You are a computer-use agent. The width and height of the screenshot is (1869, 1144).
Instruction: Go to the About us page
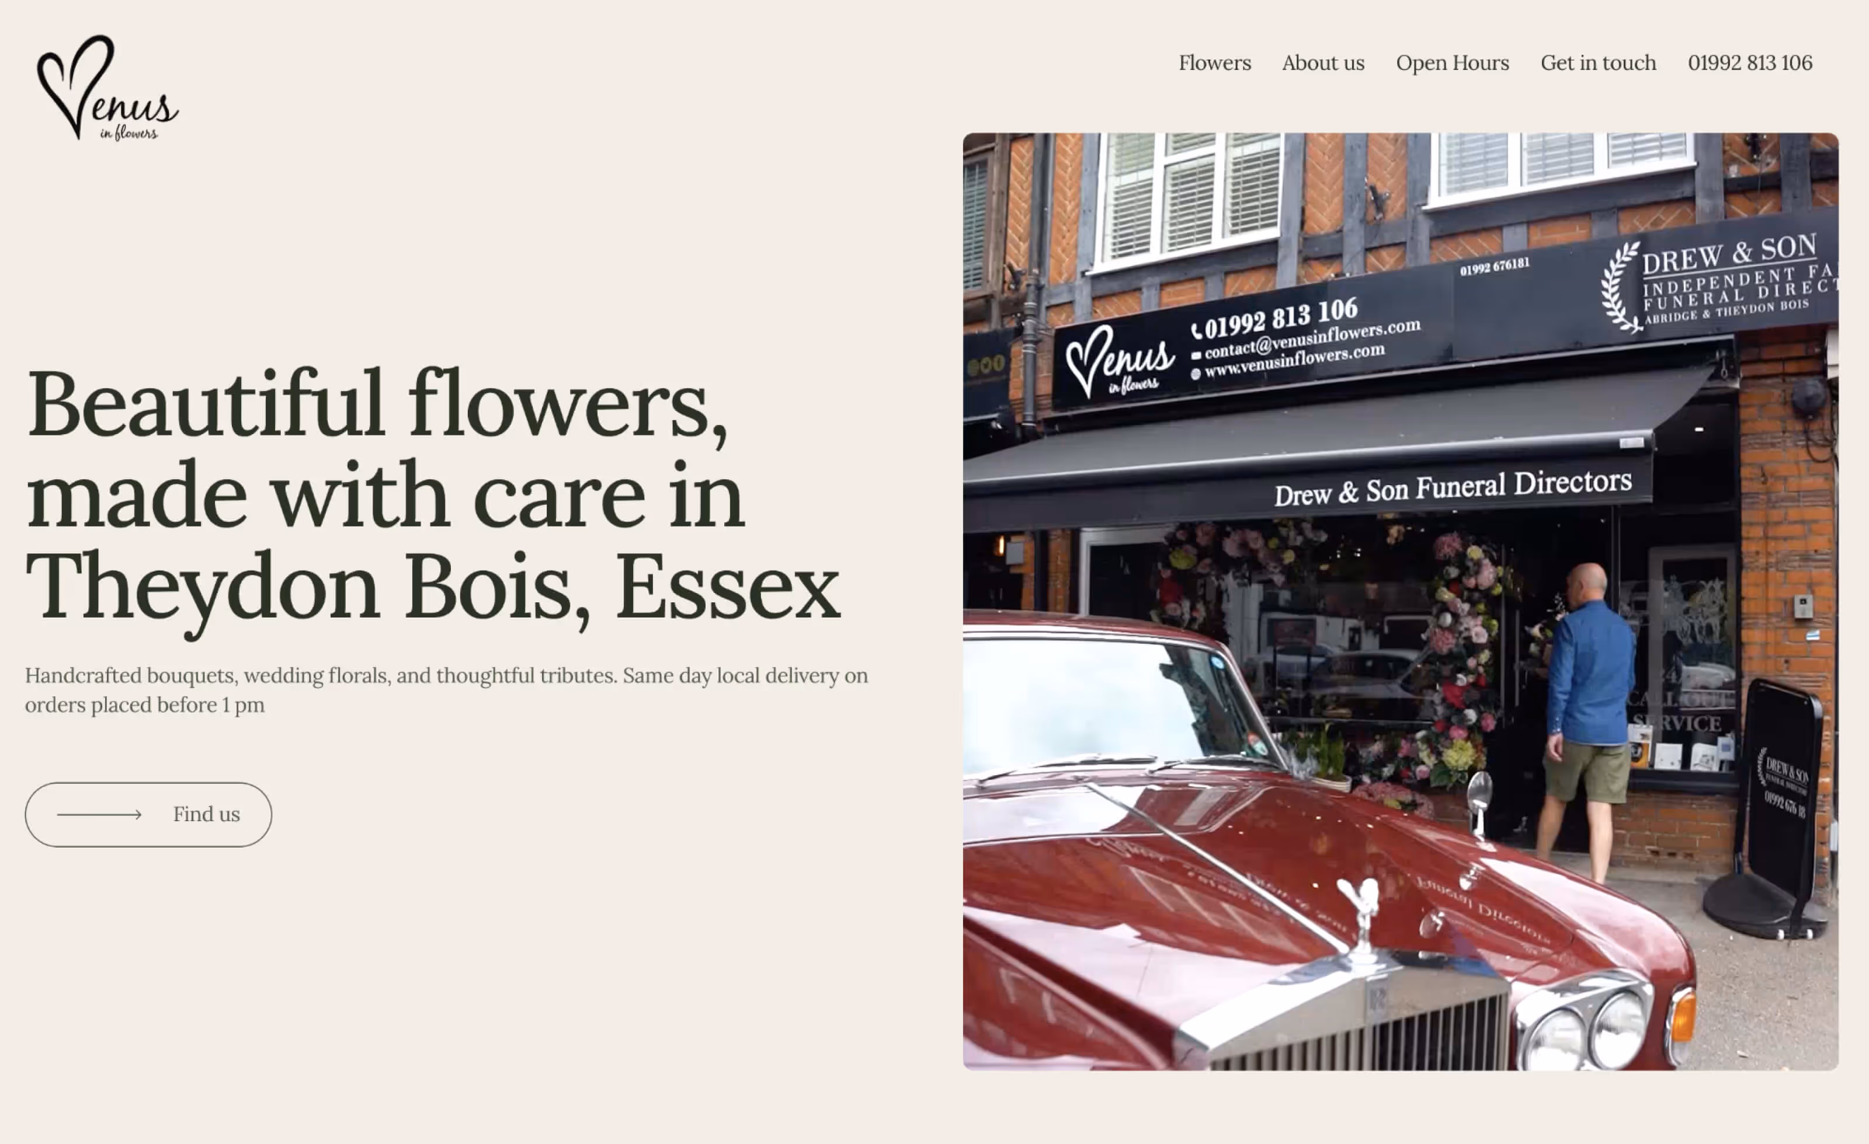(x=1323, y=63)
